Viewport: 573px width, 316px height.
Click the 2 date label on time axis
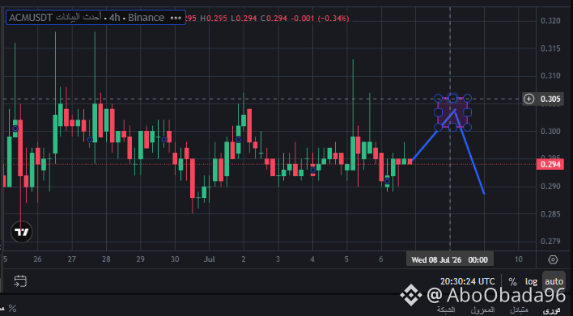(244, 259)
